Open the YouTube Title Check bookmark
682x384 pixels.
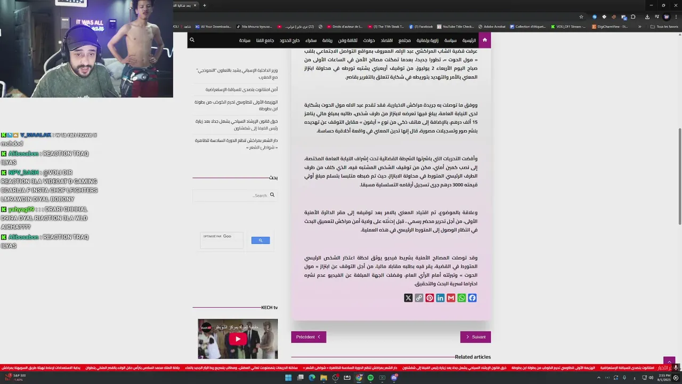[455, 27]
